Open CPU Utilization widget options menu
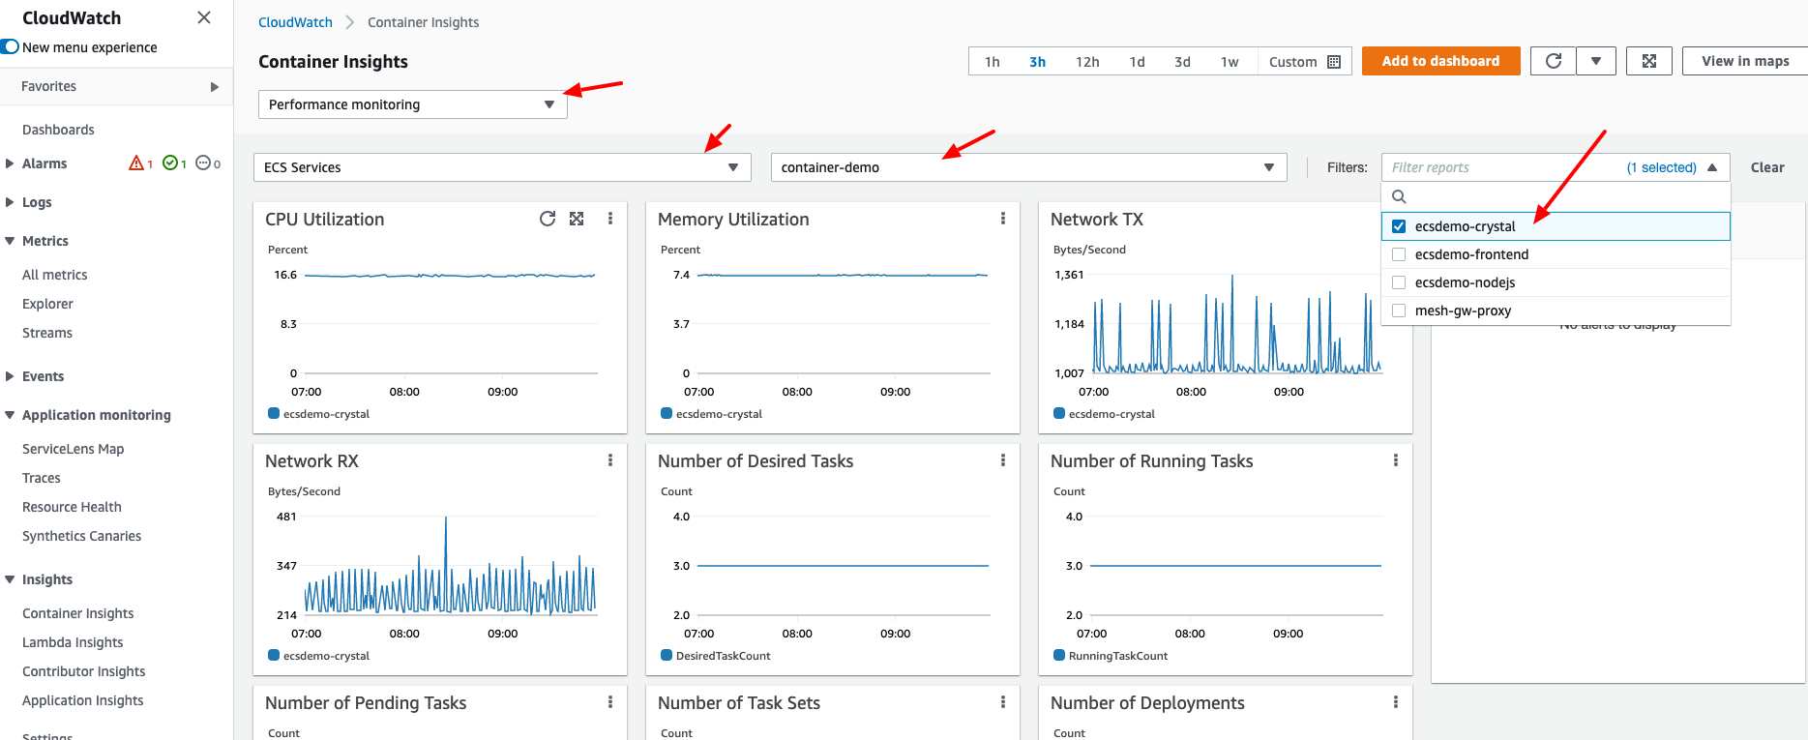 (x=610, y=219)
